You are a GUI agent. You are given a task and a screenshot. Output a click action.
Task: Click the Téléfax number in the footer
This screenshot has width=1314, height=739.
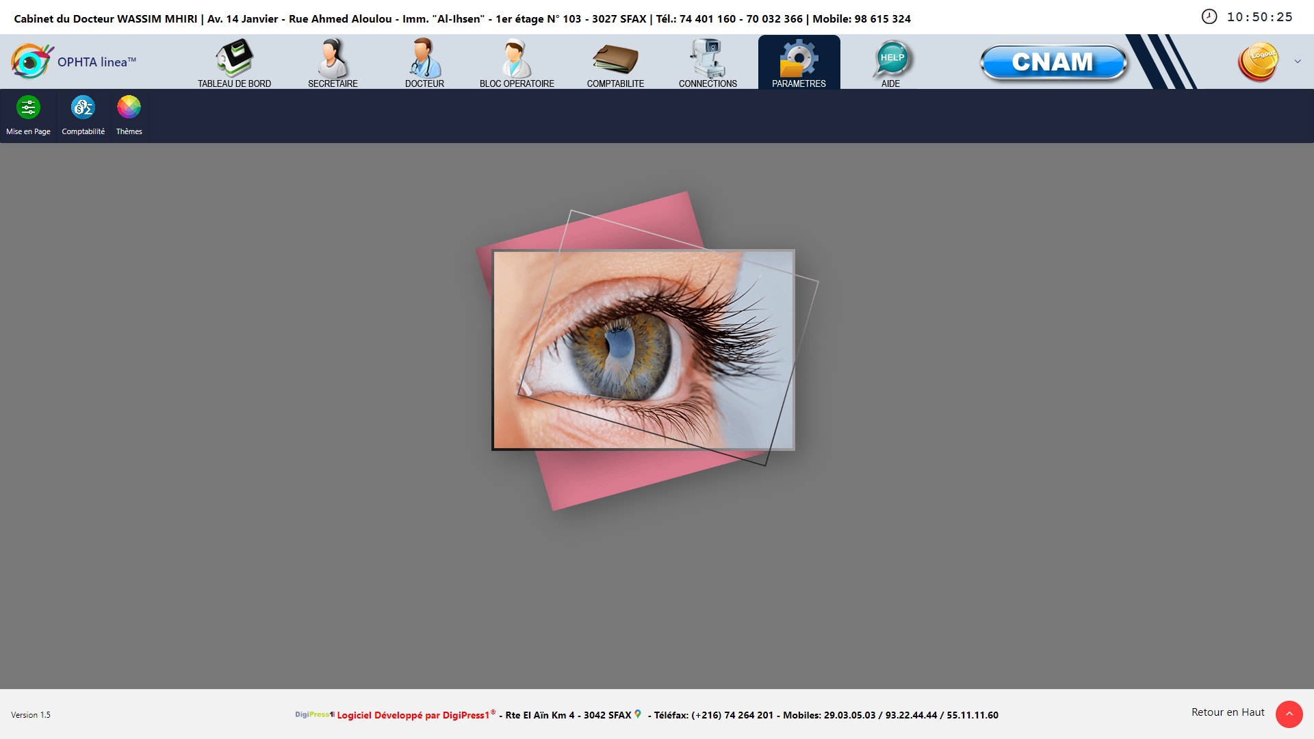[714, 715]
